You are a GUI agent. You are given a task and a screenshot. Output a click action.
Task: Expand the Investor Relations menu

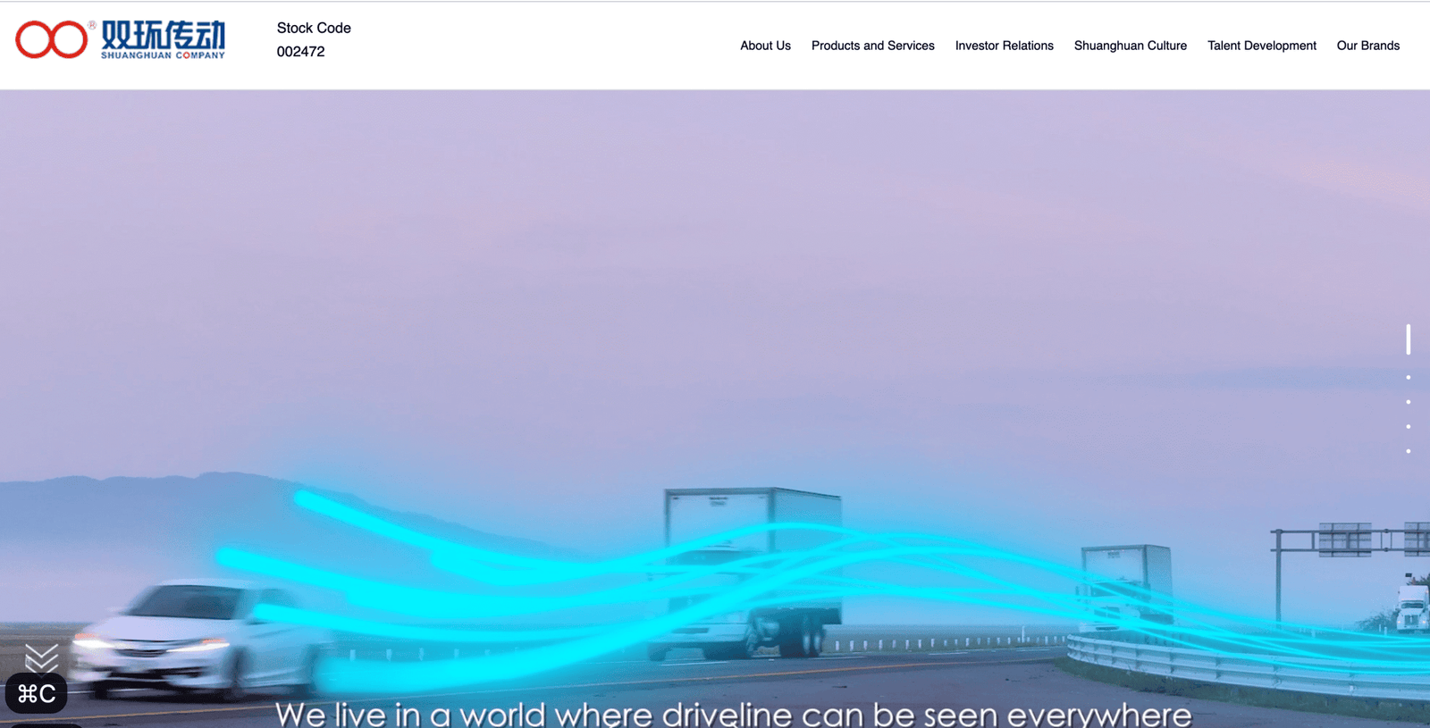click(1004, 46)
